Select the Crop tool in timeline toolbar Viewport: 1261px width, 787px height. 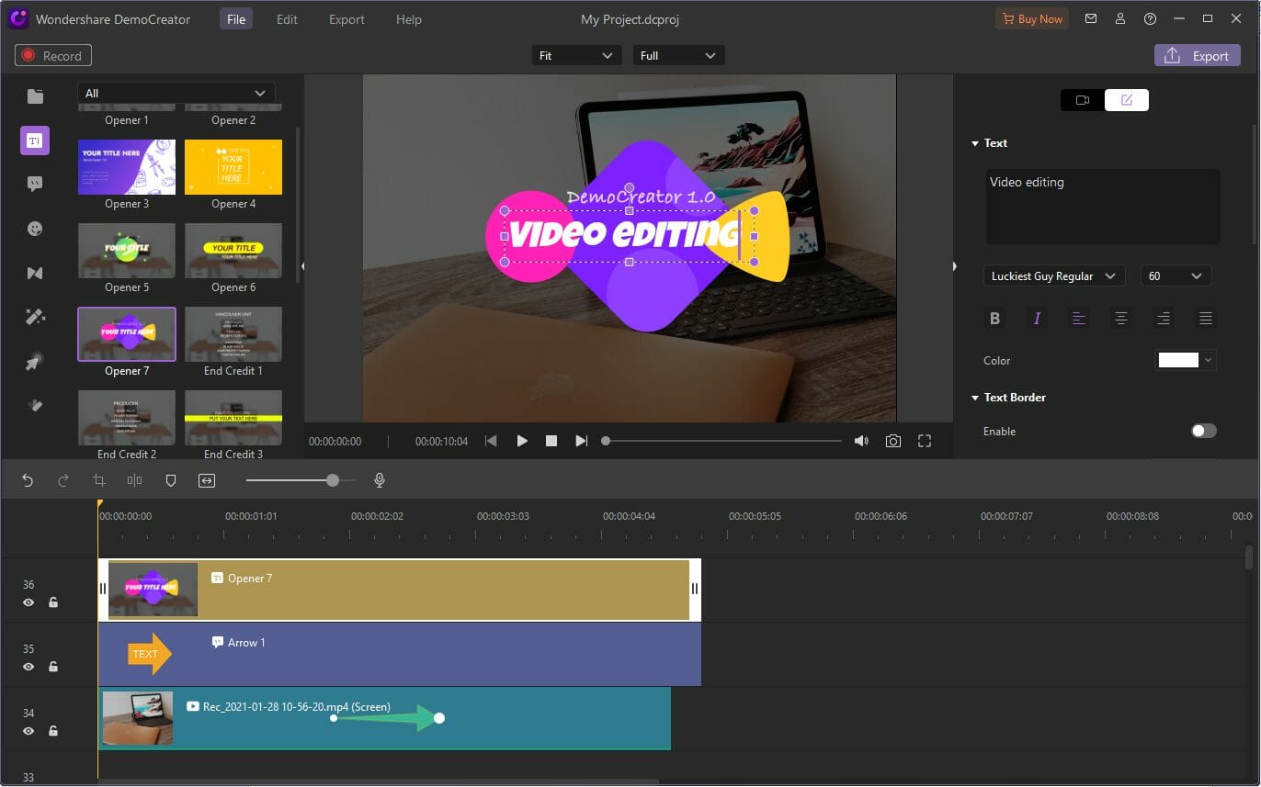point(99,480)
